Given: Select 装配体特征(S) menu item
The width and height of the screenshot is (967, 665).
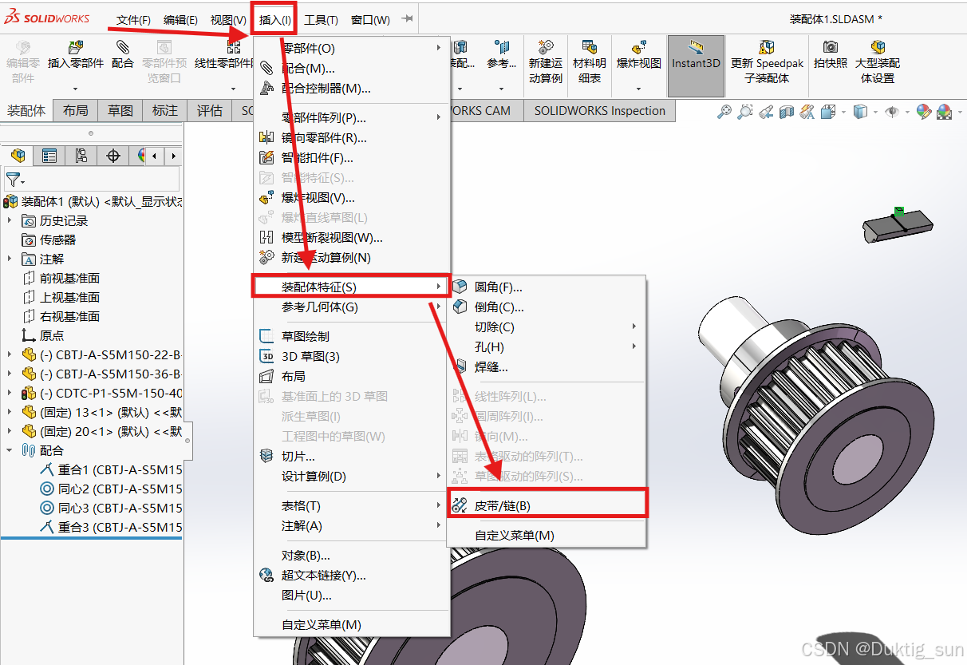Looking at the screenshot, I should pyautogui.click(x=352, y=287).
